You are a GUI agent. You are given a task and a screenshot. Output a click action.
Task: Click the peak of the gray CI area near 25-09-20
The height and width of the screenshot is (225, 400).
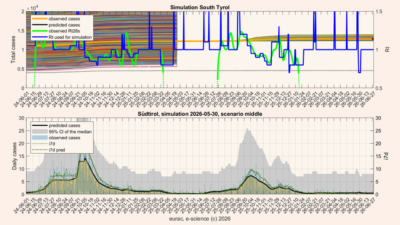pos(247,129)
